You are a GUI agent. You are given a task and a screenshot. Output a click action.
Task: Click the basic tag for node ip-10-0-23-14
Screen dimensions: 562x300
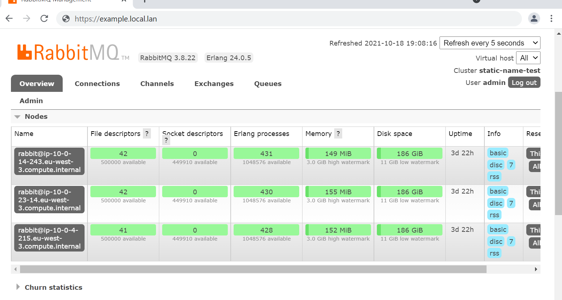(x=498, y=191)
